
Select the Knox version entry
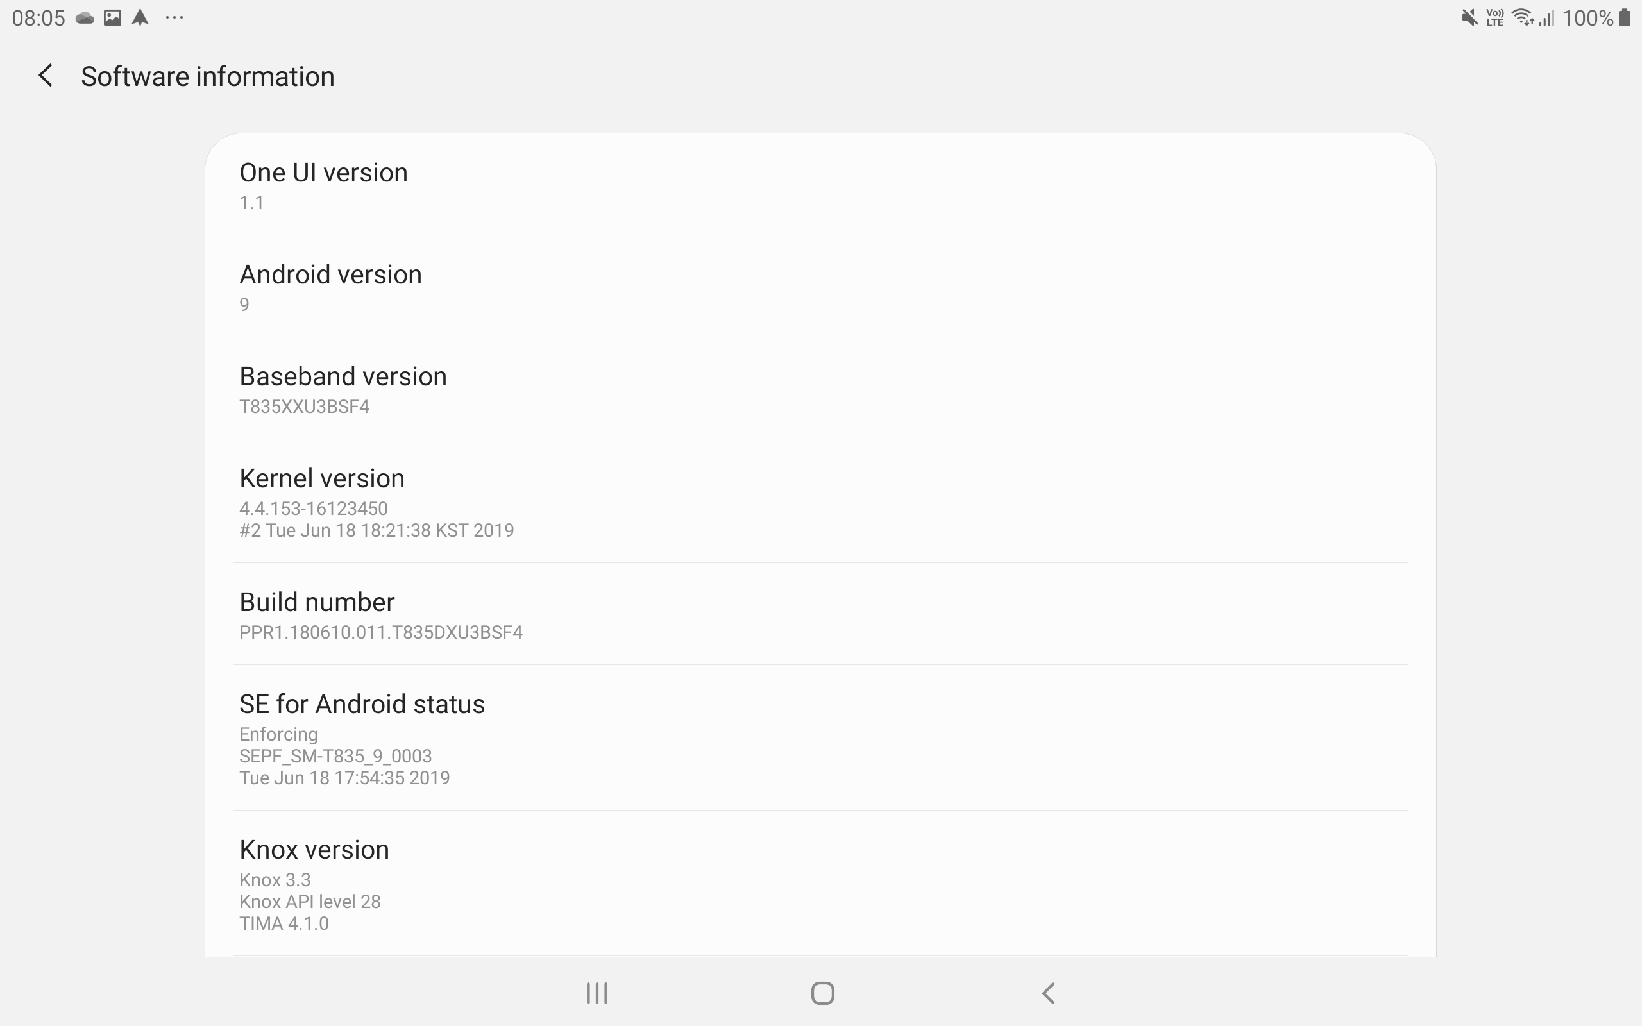[x=820, y=884]
